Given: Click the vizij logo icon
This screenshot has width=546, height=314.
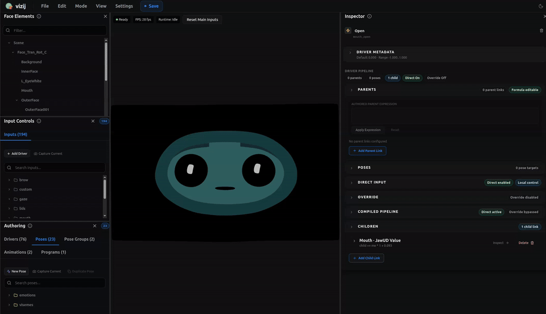Looking at the screenshot, I should click(x=9, y=6).
